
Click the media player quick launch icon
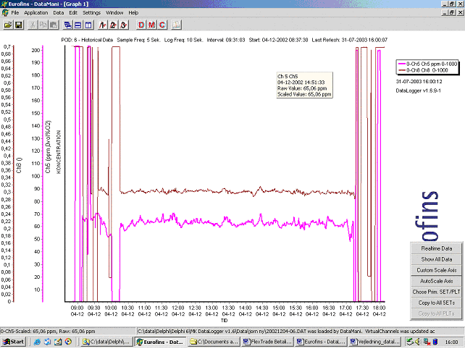(x=68, y=342)
